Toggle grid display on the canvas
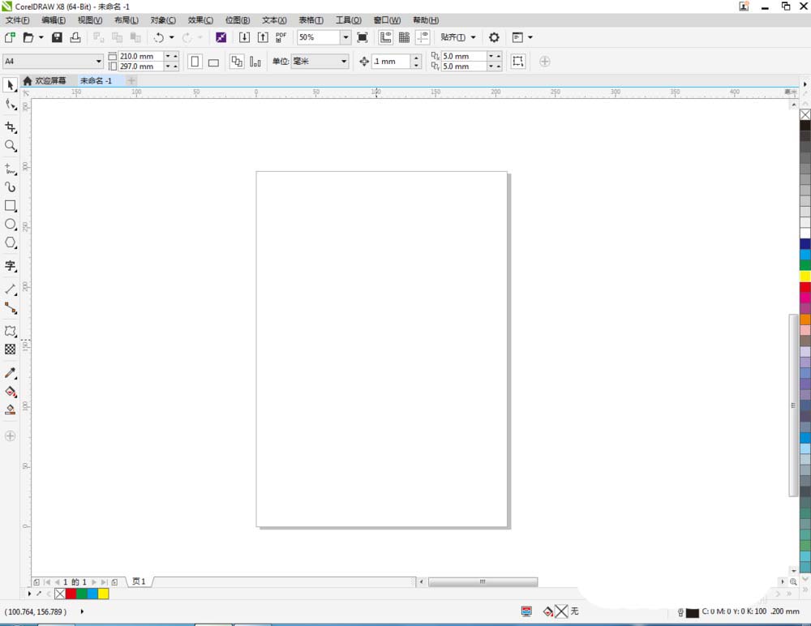 pyautogui.click(x=404, y=37)
